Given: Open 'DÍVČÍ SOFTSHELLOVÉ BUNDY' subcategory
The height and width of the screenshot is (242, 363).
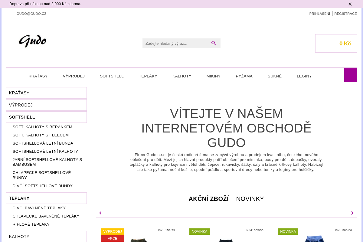Looking at the screenshot, I should tap(43, 186).
